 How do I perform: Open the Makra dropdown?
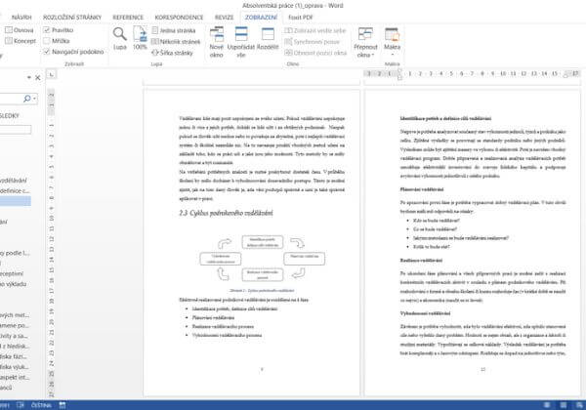click(392, 41)
